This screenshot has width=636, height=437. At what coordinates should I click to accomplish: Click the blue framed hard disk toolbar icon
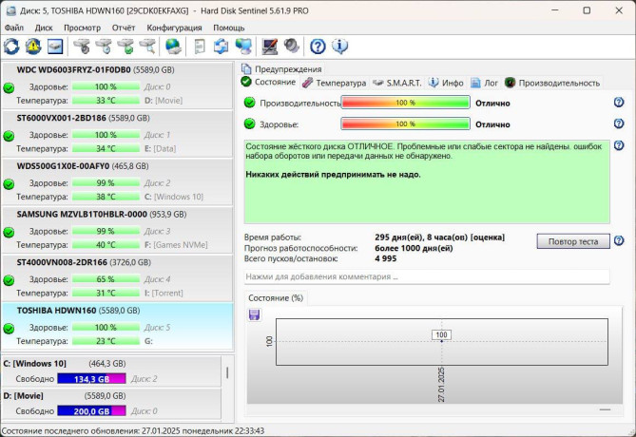(55, 47)
